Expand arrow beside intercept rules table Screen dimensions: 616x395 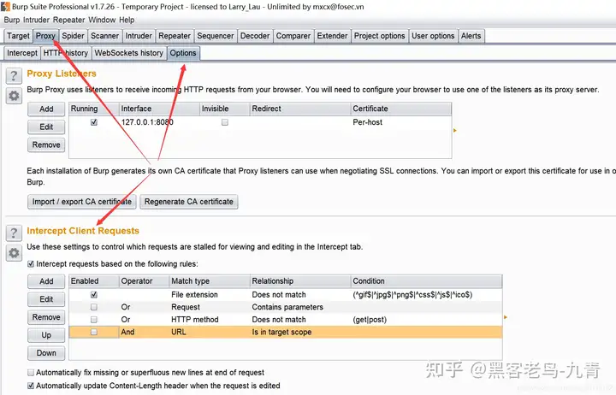click(x=506, y=317)
